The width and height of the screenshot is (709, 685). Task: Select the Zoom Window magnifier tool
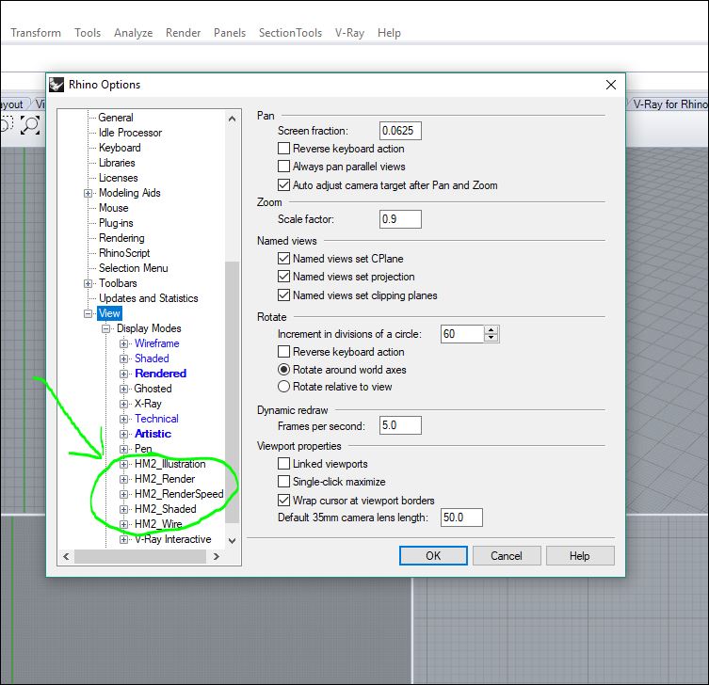pos(30,125)
